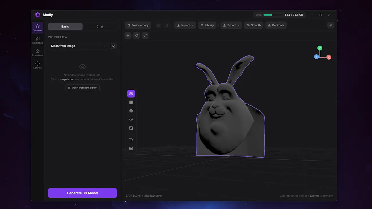Click the 'Click mesh to select' hint text

293,196
